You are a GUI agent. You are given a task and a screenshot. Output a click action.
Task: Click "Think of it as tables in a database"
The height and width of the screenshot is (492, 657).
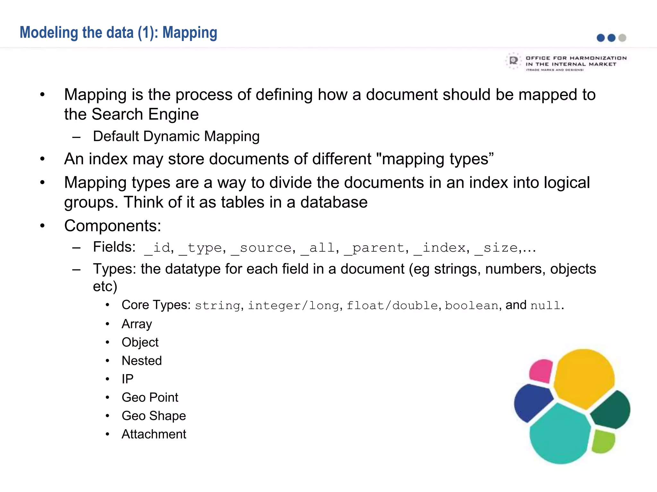246,202
